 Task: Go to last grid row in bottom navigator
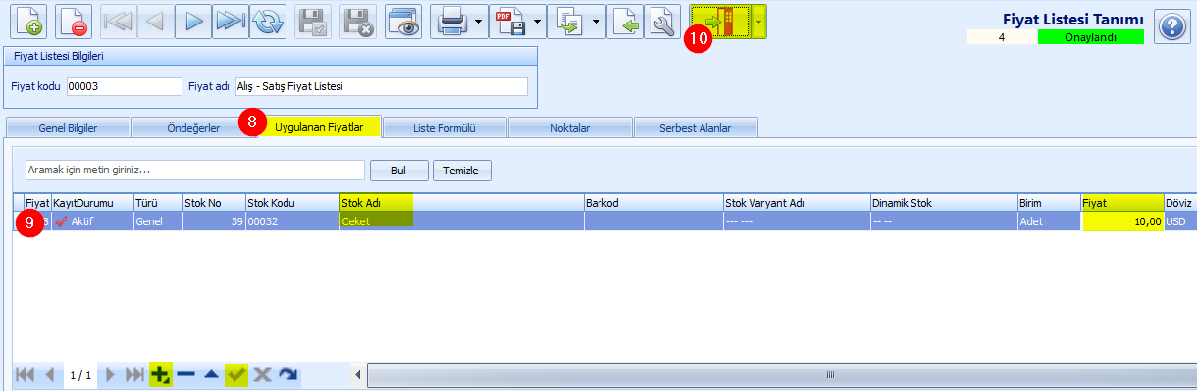point(134,374)
